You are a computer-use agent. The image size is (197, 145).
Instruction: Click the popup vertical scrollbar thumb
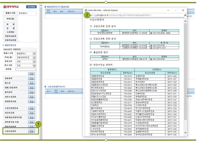point(186,72)
